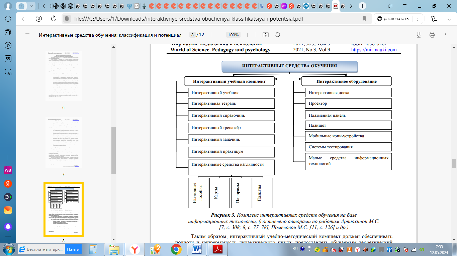Click the document vertical scrollbar thumb
Screen dimensions: 457x256
point(454,163)
